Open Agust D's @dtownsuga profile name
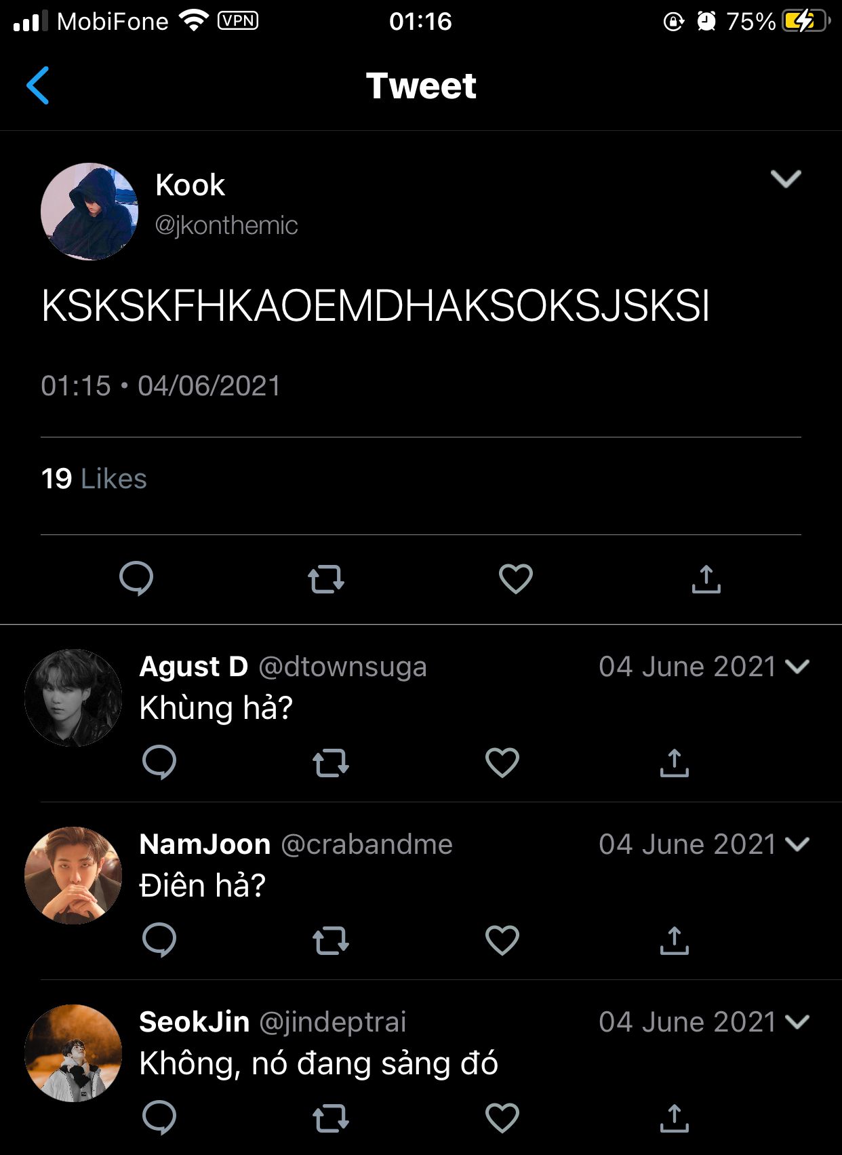The image size is (842, 1155). pos(342,667)
